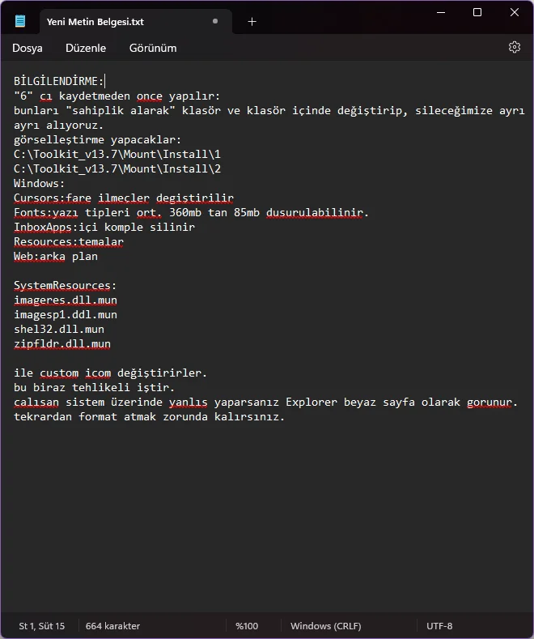534x639 pixels.
Task: Click the unsaved-changes dot on the tab
Action: pyautogui.click(x=214, y=22)
